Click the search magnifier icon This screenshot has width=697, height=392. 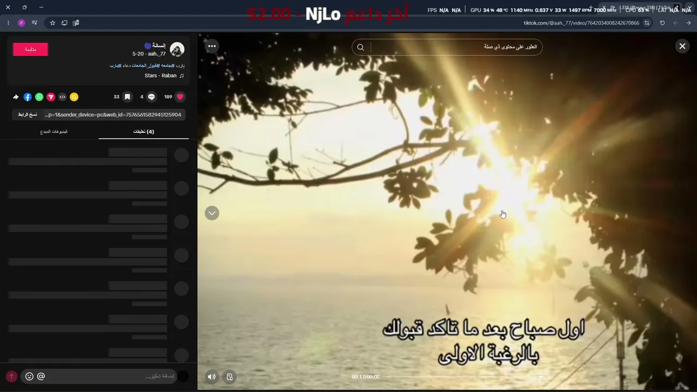(360, 47)
